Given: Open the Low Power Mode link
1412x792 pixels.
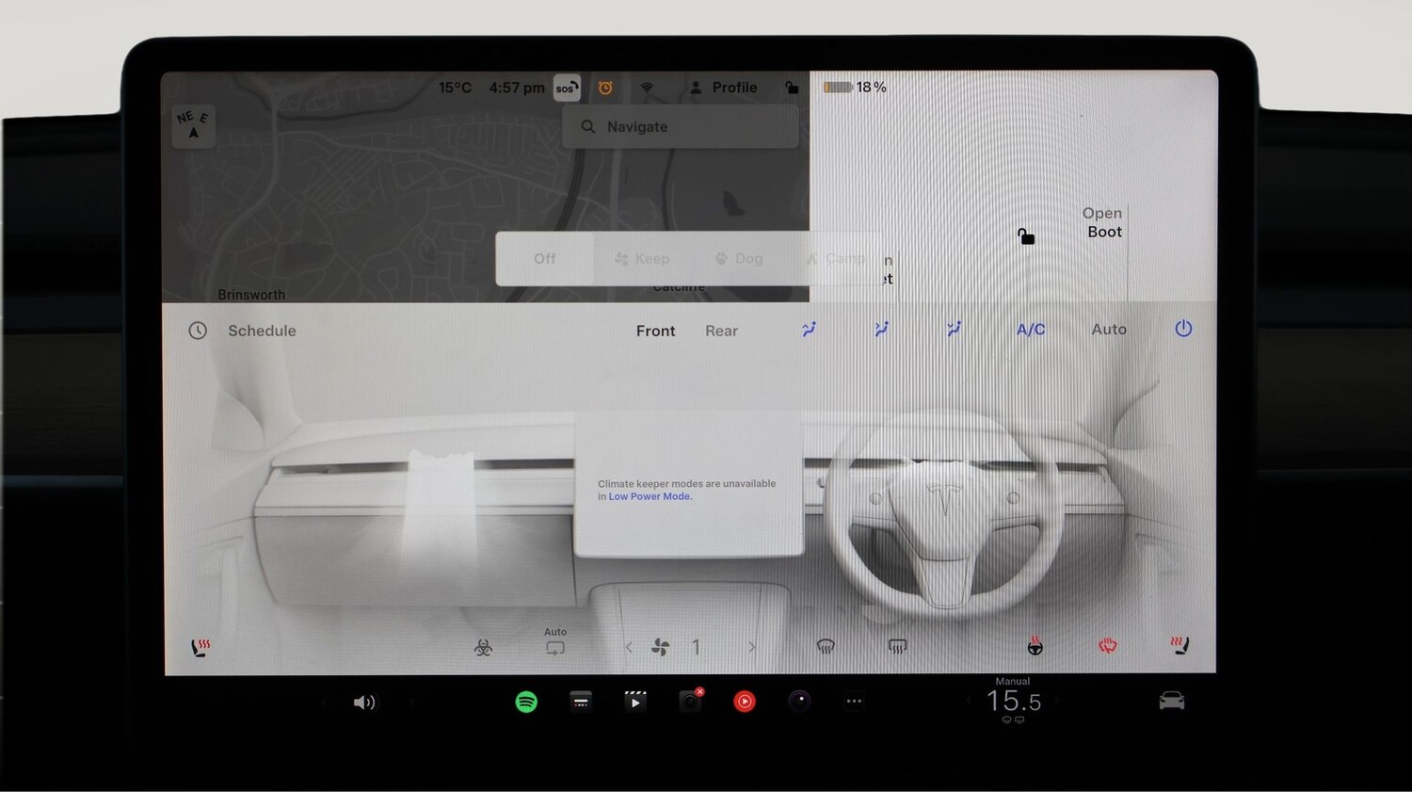Looking at the screenshot, I should (x=650, y=496).
